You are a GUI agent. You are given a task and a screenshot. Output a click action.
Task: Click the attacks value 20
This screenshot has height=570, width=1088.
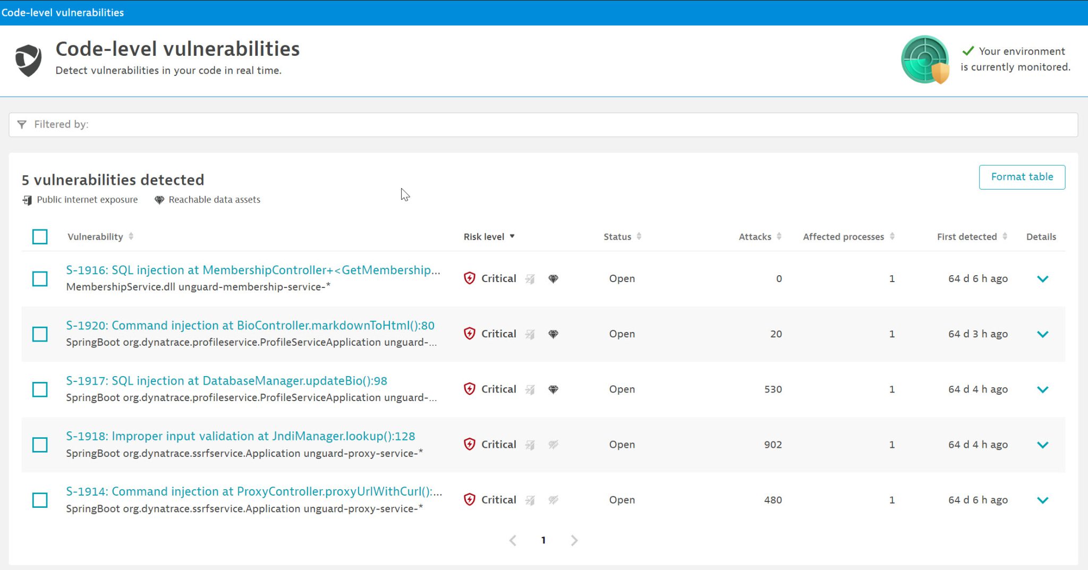776,334
